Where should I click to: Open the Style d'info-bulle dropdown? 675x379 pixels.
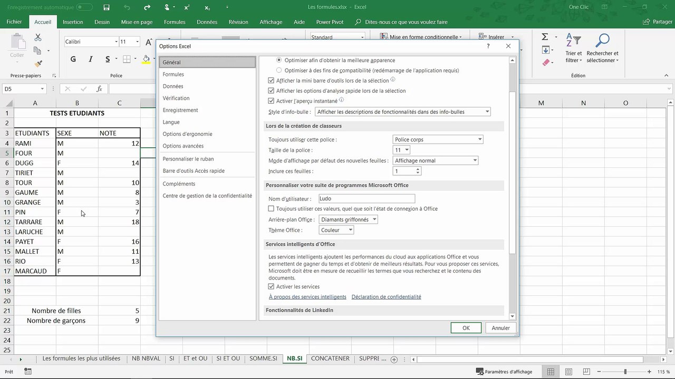403,112
